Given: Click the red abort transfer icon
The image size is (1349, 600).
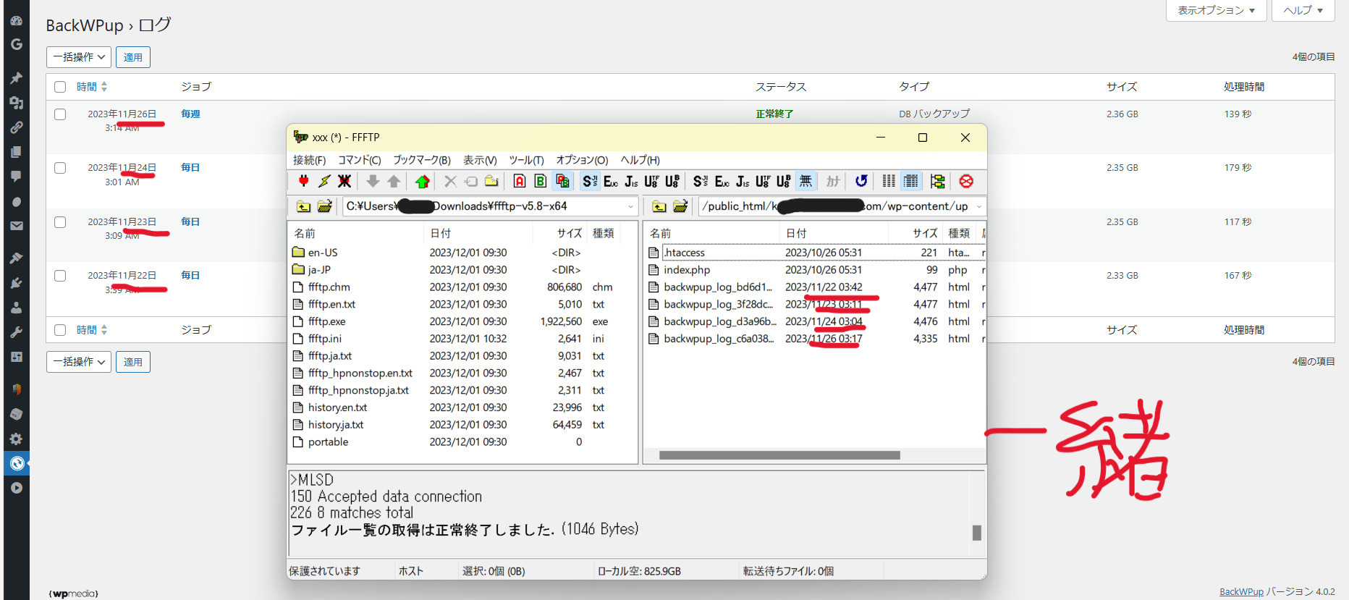Looking at the screenshot, I should click(x=966, y=181).
